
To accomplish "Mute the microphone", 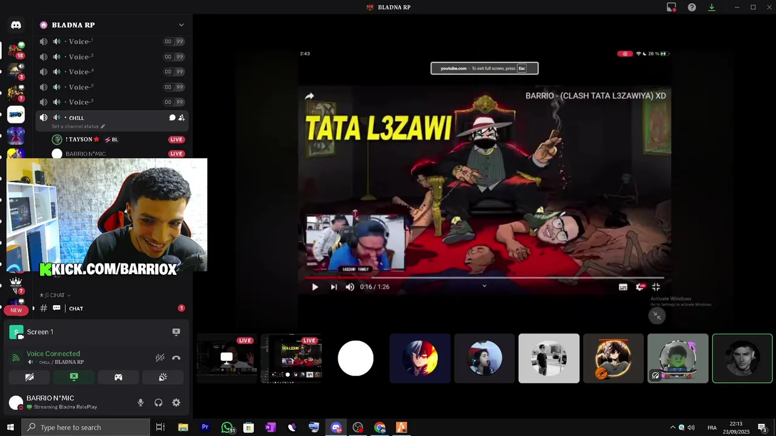I will click(141, 403).
